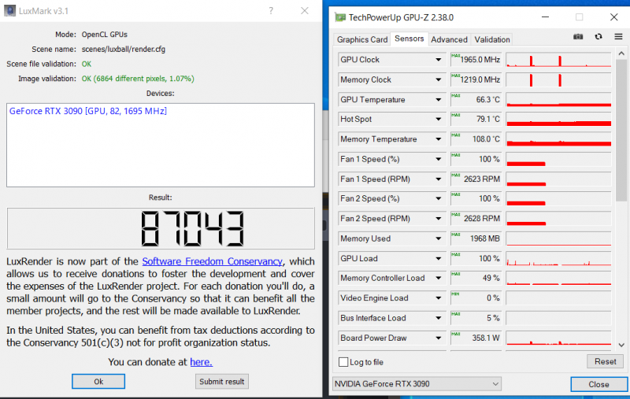Click the Ok button in LuxMark

[x=98, y=382]
